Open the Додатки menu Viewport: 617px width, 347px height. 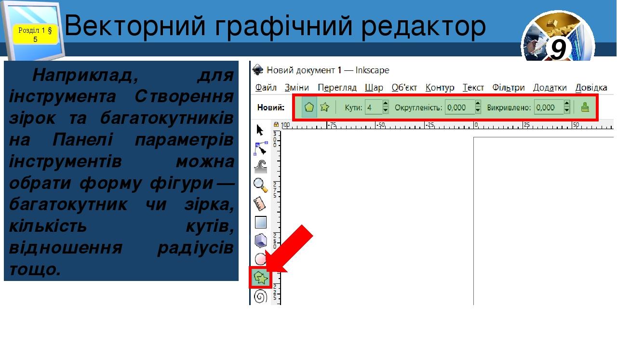550,87
